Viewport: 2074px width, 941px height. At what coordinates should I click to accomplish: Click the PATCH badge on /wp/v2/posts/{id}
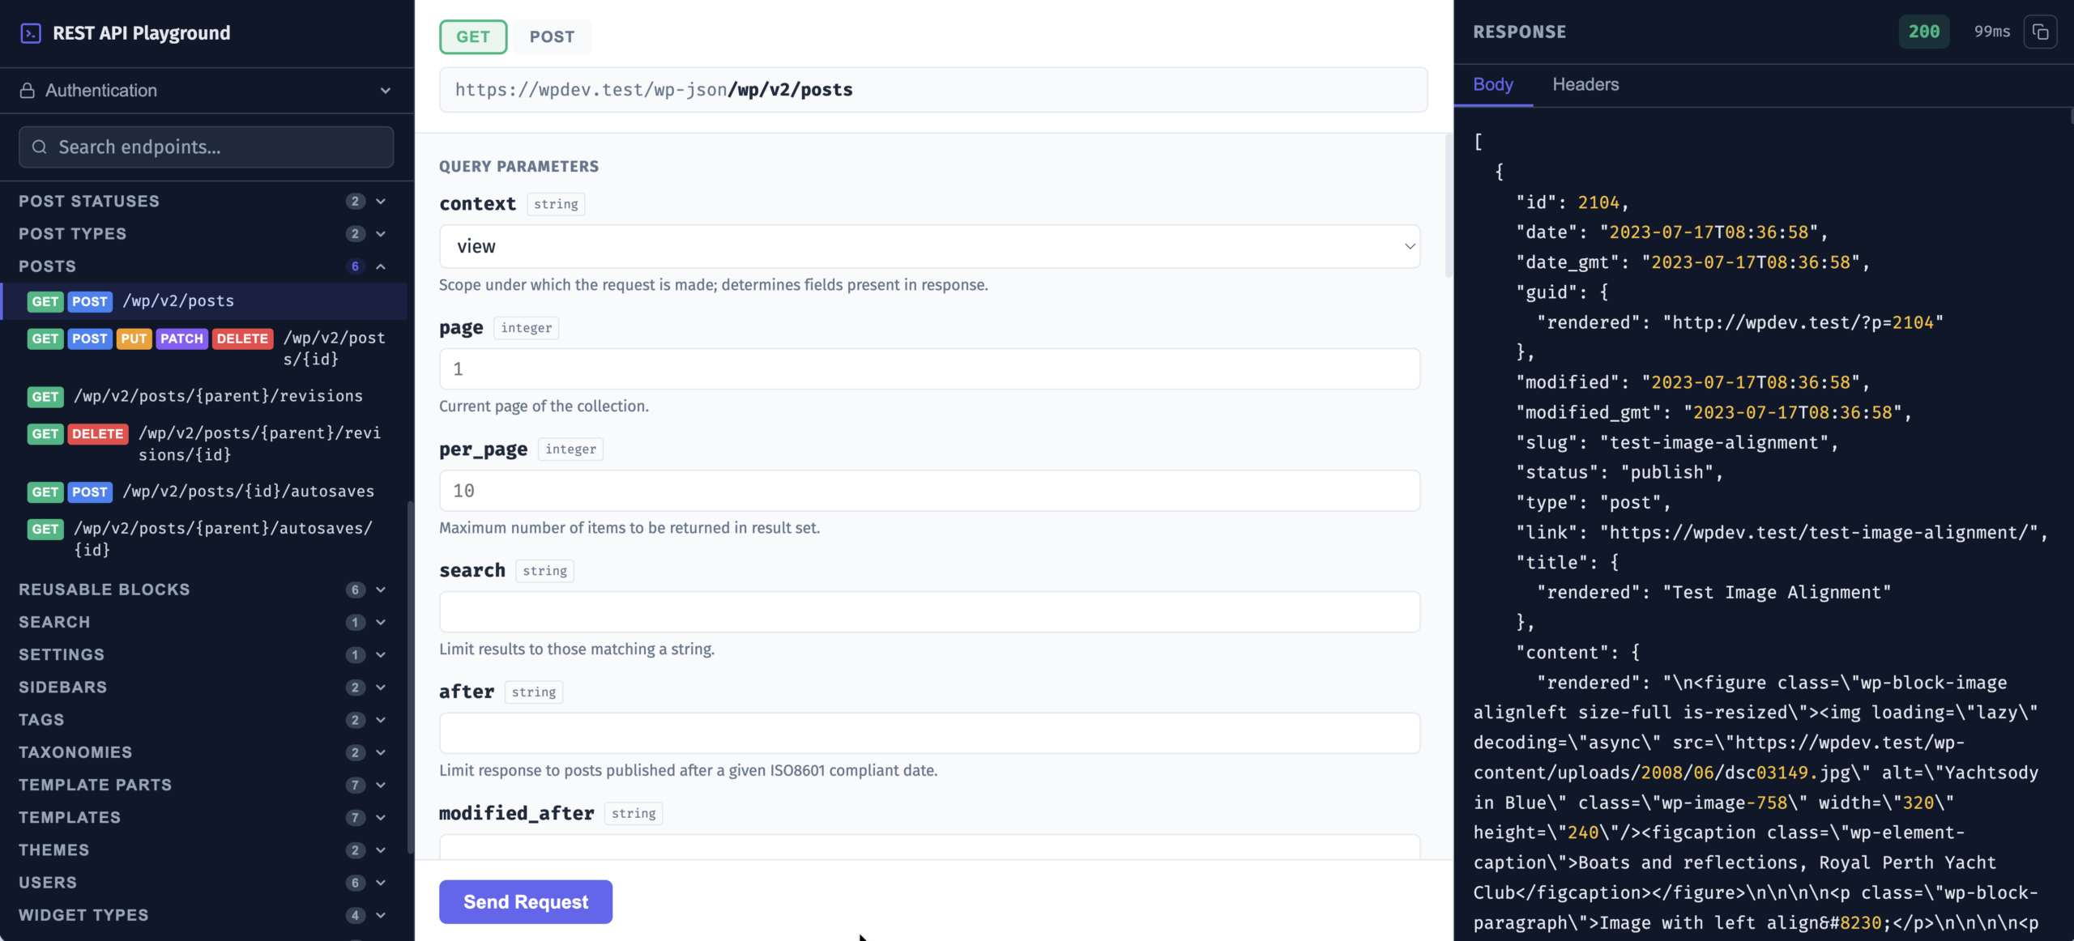(181, 339)
